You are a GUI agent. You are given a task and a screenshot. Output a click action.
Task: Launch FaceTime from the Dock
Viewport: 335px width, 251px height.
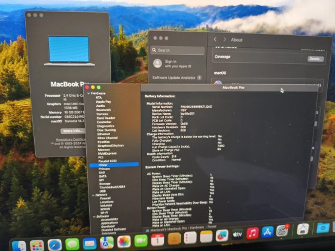pos(141,241)
